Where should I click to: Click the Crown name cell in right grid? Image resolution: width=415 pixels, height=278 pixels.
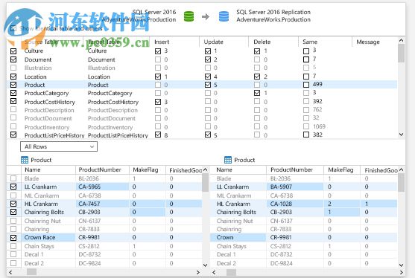click(x=238, y=237)
